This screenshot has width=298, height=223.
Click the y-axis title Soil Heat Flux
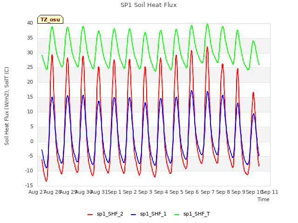coord(7,106)
